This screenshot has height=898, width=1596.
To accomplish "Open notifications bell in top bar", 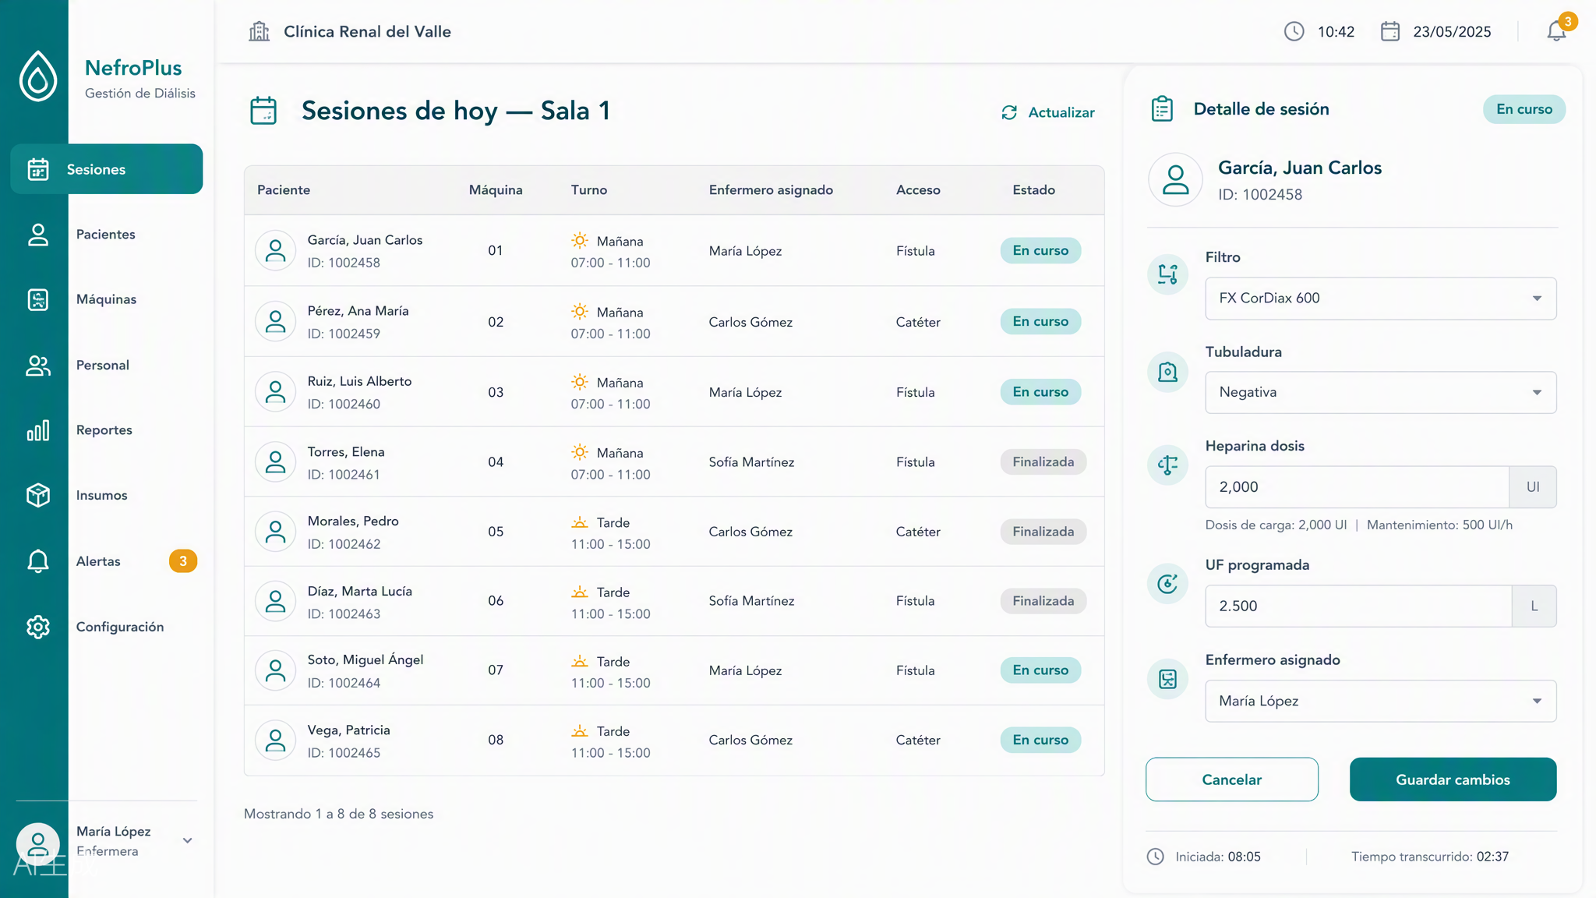I will pos(1556,31).
